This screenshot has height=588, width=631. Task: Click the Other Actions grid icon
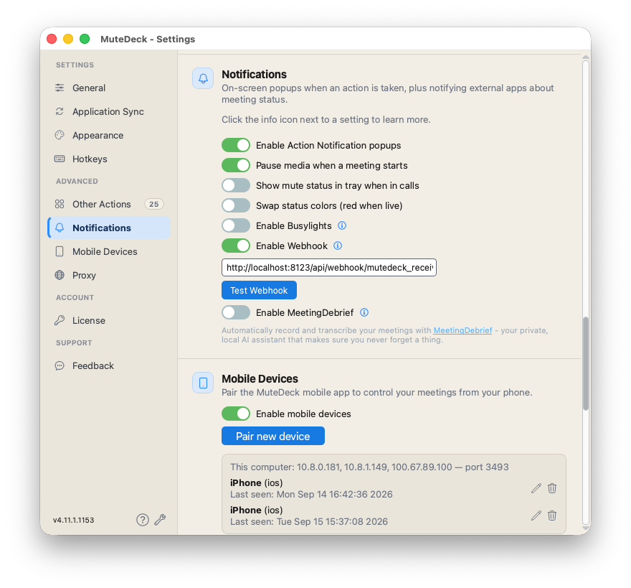point(60,205)
